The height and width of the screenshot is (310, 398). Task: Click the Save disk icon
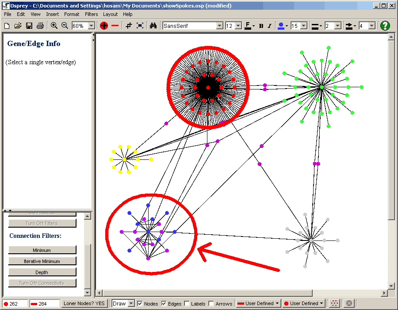tap(29, 26)
